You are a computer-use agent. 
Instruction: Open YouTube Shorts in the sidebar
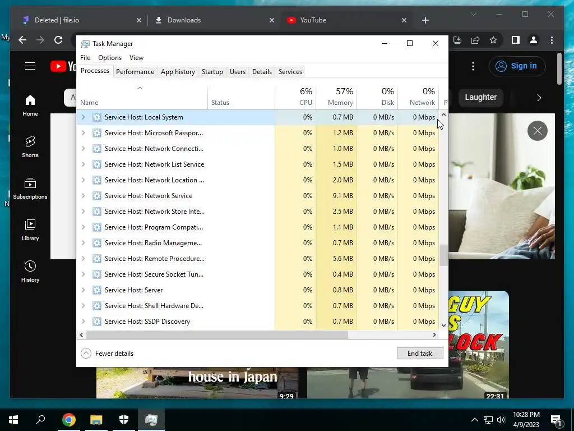pos(30,147)
